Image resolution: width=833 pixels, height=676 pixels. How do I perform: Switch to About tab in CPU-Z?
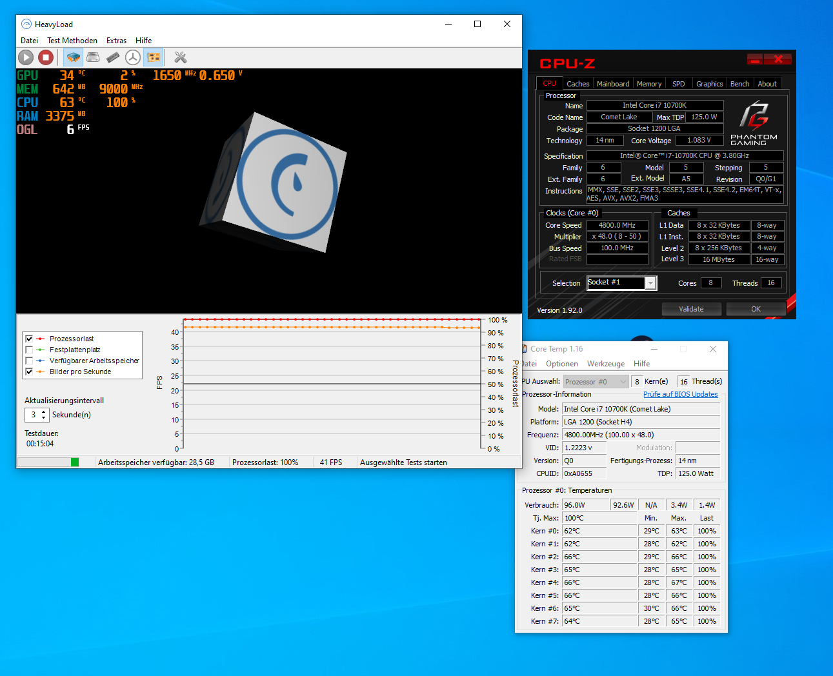(x=767, y=84)
